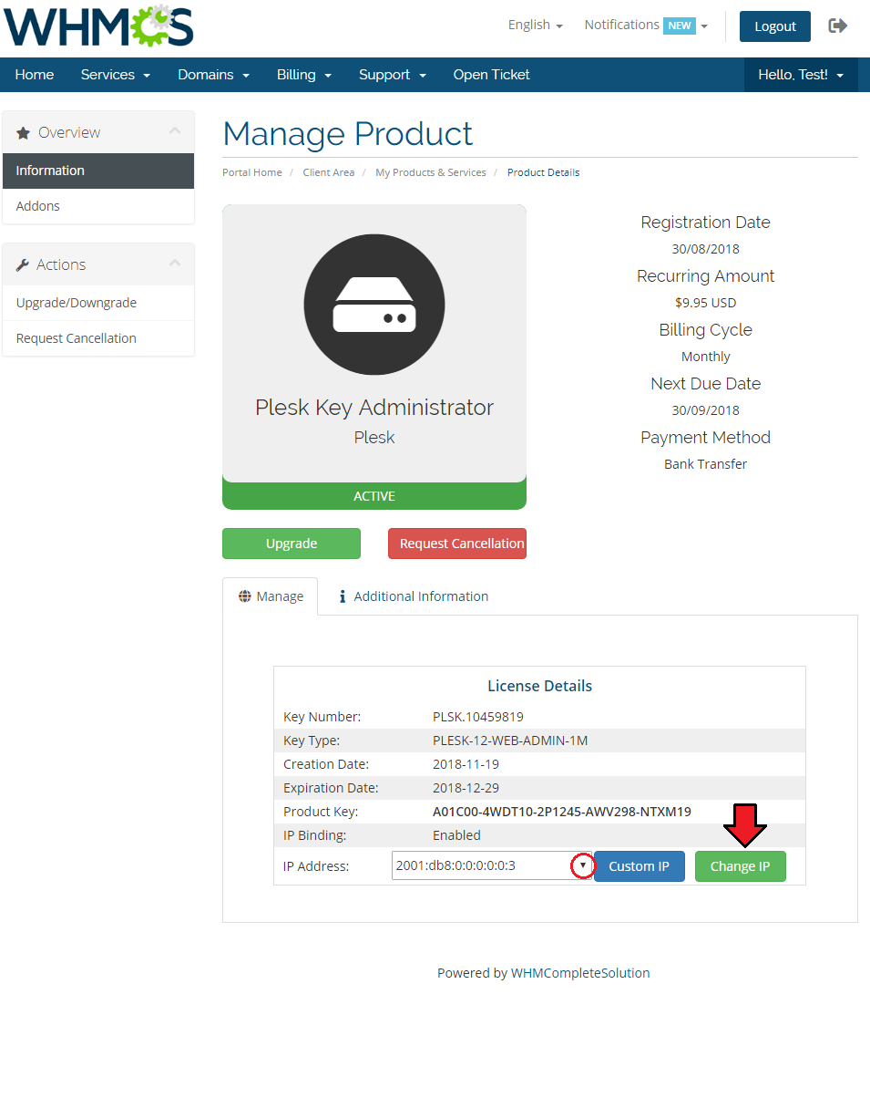Image resolution: width=870 pixels, height=1098 pixels.
Task: Select Addons in the sidebar
Action: tap(98, 206)
